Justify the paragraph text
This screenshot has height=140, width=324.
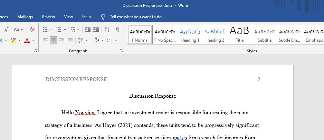point(70,40)
